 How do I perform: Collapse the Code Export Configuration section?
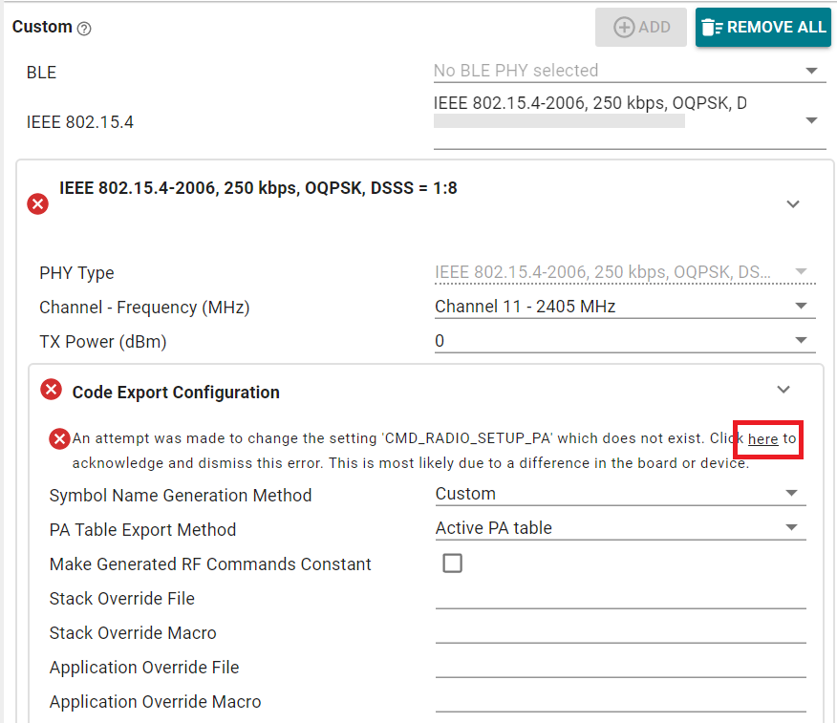point(783,390)
